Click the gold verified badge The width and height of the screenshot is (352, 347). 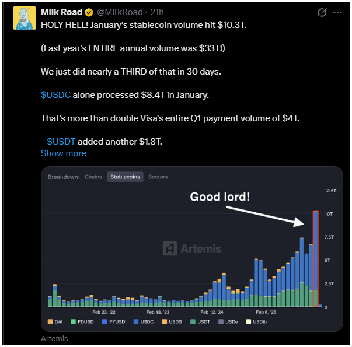[89, 12]
